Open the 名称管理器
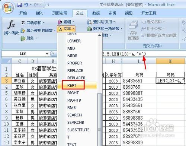This screenshot has width=186, height=146. [133, 30]
